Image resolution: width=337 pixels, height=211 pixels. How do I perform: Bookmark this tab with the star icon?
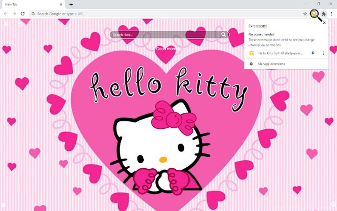(x=305, y=14)
